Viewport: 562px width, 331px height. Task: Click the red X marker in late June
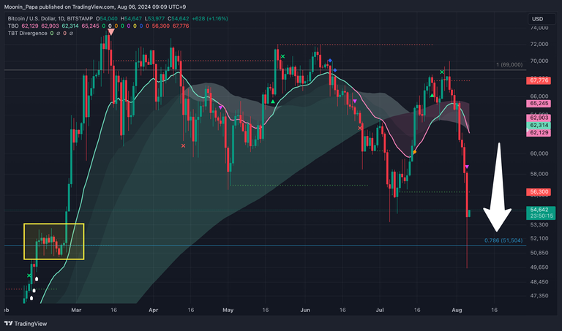click(x=360, y=128)
